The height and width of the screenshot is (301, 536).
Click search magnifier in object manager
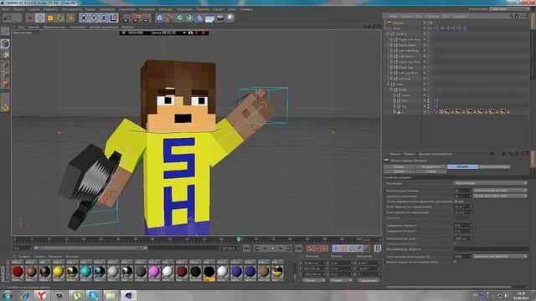coord(512,16)
